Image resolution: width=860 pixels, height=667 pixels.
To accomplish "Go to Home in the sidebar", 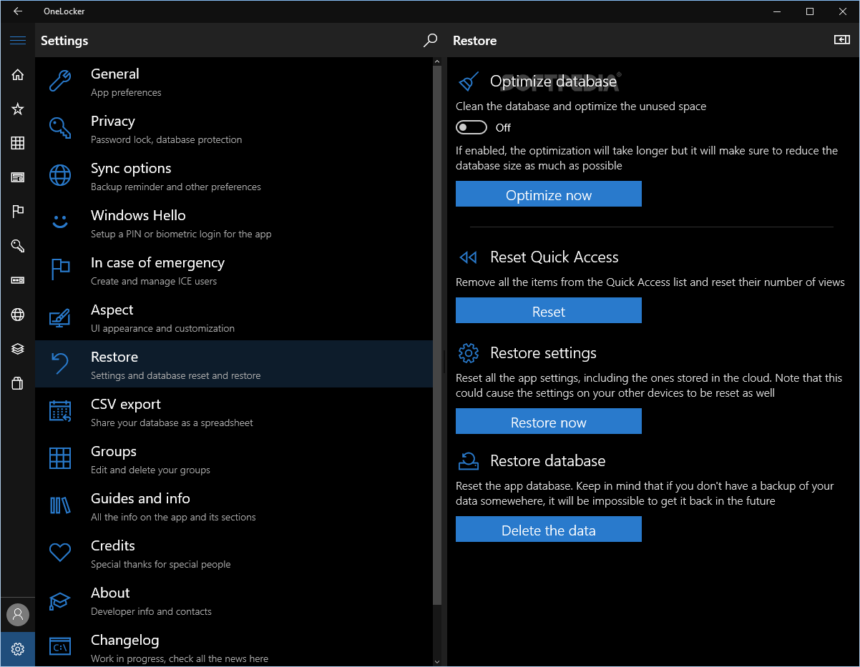I will [x=18, y=75].
